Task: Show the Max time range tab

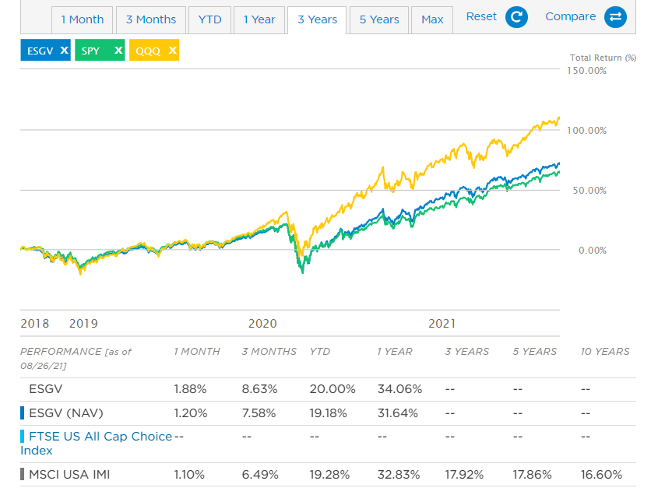Action: 432,20
